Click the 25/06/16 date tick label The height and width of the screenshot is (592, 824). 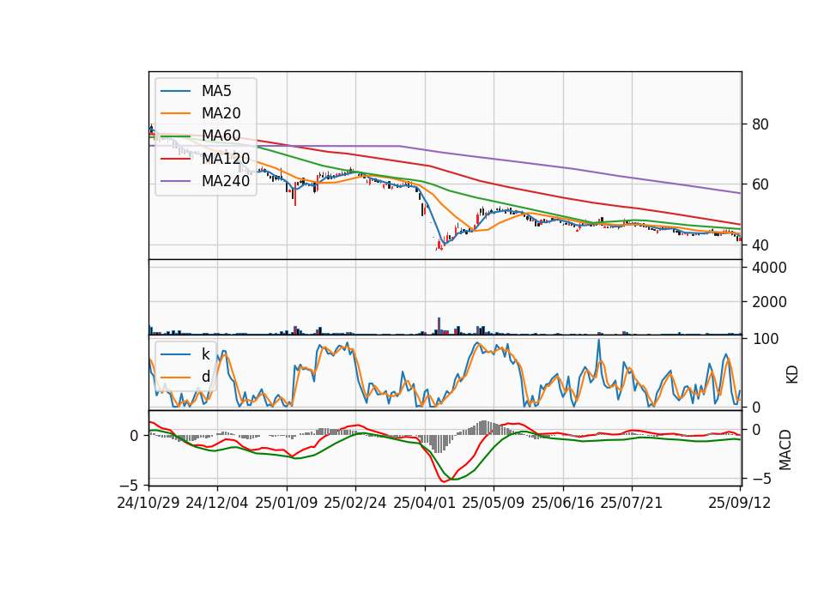click(563, 503)
